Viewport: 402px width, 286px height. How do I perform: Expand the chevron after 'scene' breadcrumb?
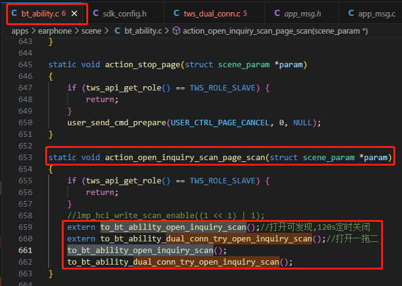(x=106, y=31)
